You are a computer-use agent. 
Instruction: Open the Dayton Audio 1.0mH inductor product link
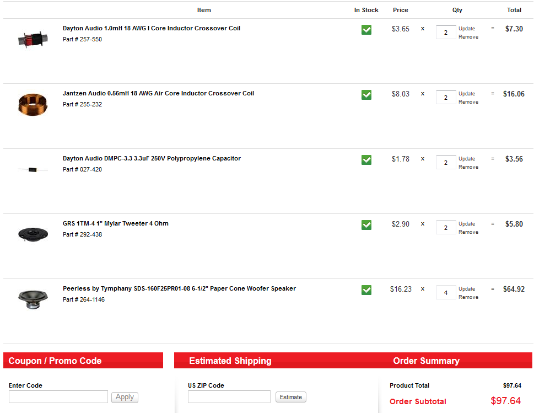pyautogui.click(x=152, y=28)
